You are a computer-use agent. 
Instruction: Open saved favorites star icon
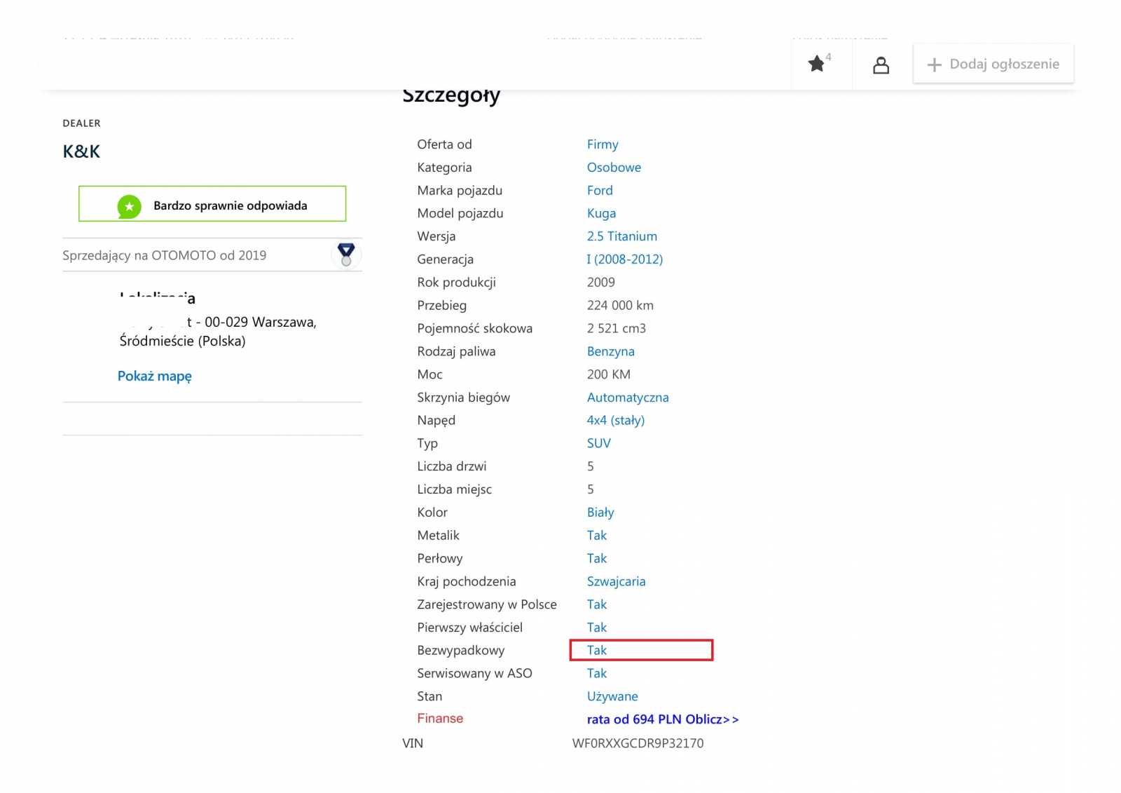click(x=817, y=64)
